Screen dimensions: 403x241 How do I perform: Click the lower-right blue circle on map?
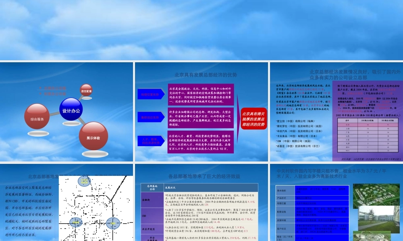113,224
